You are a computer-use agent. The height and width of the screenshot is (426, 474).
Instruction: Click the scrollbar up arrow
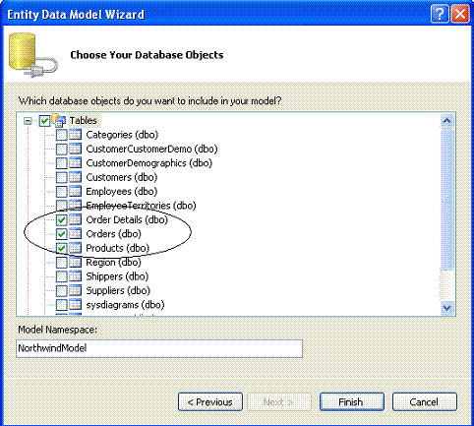[447, 121]
